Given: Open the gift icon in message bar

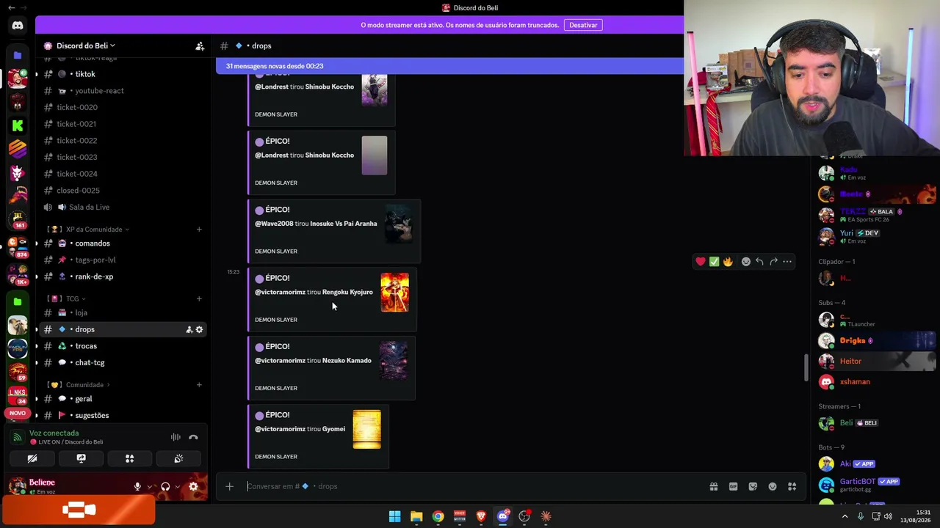Looking at the screenshot, I should point(713,486).
